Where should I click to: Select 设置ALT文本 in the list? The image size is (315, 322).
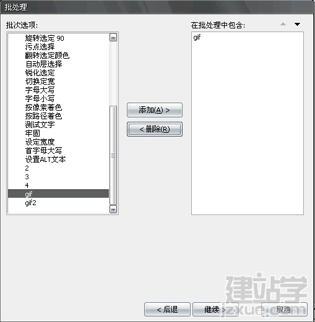(x=45, y=159)
